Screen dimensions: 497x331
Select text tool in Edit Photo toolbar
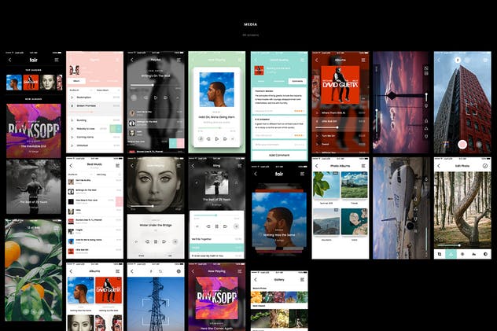click(474, 254)
